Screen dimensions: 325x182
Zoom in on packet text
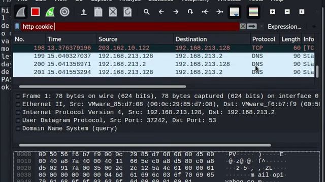pos(273,12)
